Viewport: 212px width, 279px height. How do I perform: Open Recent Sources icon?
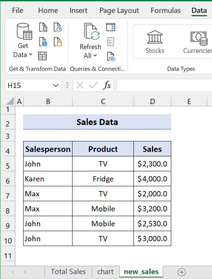58,28
